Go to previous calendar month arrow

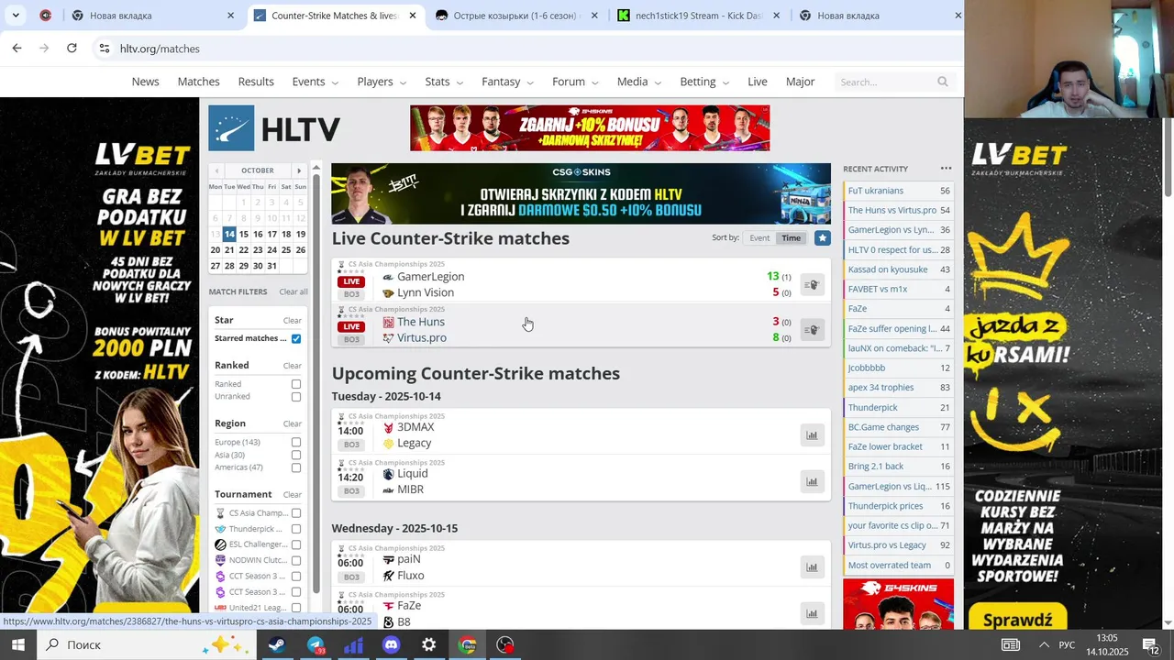tap(216, 170)
